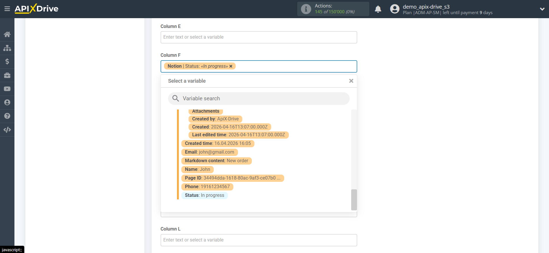Image resolution: width=549 pixels, height=253 pixels.
Task: Select the Last edited time variable
Action: [239, 135]
